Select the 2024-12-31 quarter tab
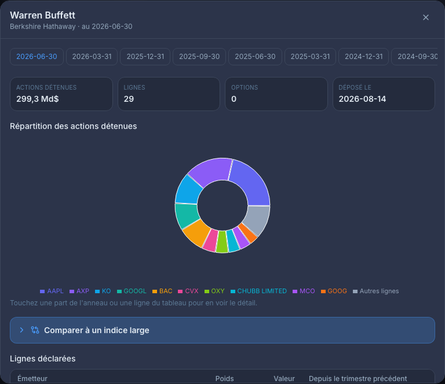The height and width of the screenshot is (384, 445). click(363, 57)
